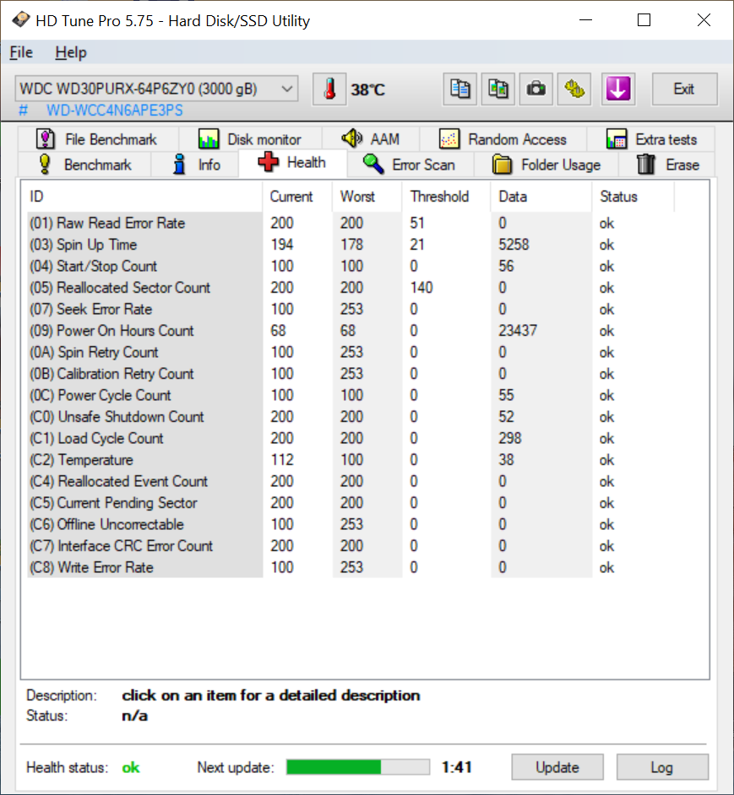Click the Extra tests icon

click(617, 139)
